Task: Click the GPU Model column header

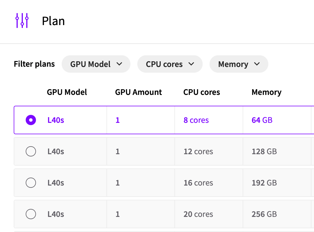Action: point(67,92)
